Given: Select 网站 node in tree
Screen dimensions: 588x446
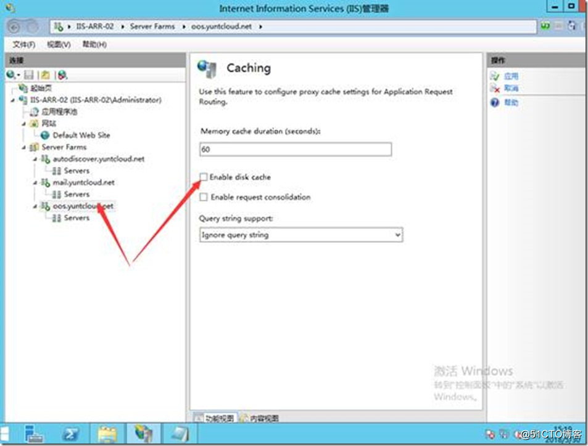Looking at the screenshot, I should [49, 123].
